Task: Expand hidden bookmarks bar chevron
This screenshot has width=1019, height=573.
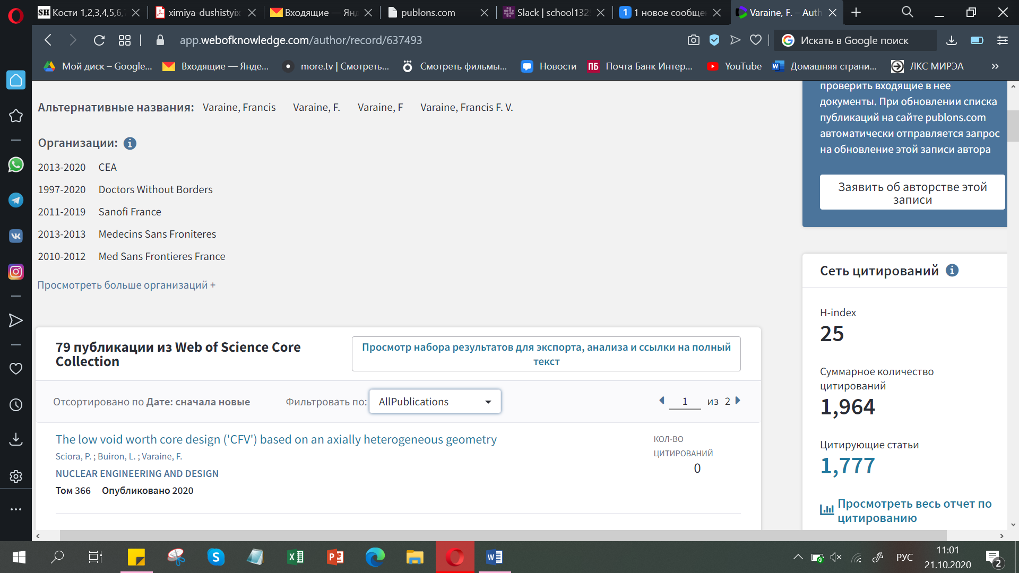Action: coord(995,66)
